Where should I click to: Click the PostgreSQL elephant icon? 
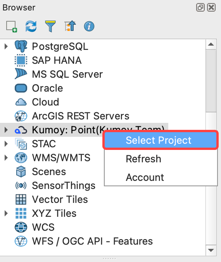21,46
